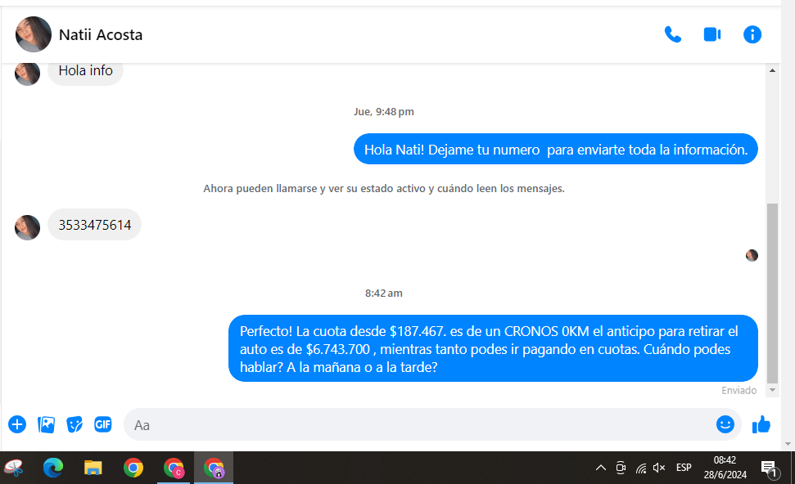Screen dimensions: 795x484
Task: Click the muted volume icon in the tray
Action: pos(659,468)
